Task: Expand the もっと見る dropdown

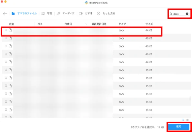Action: 106,14
